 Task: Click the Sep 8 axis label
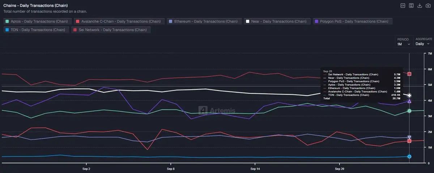click(x=171, y=168)
